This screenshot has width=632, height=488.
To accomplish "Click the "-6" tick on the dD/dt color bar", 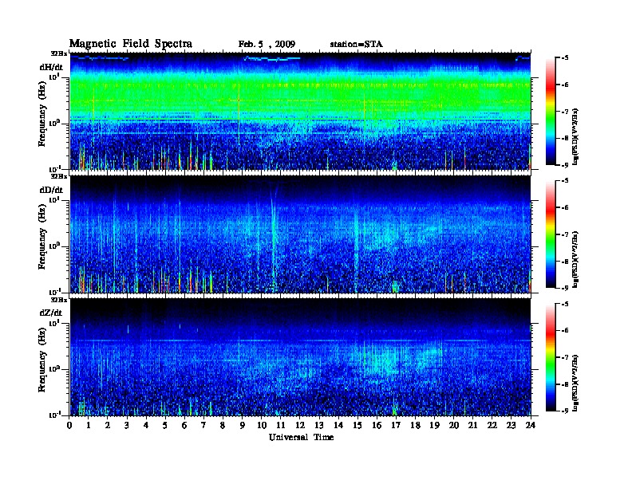I will [x=565, y=207].
